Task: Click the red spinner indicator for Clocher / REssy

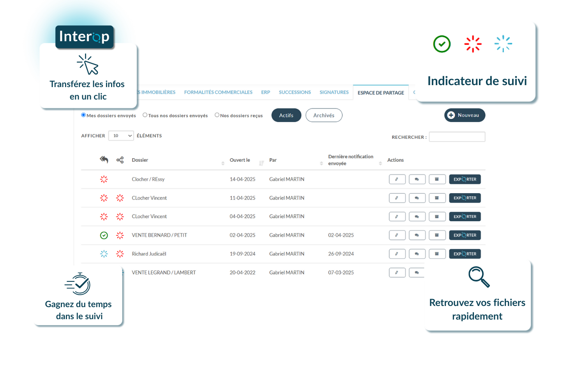Action: click(x=104, y=179)
